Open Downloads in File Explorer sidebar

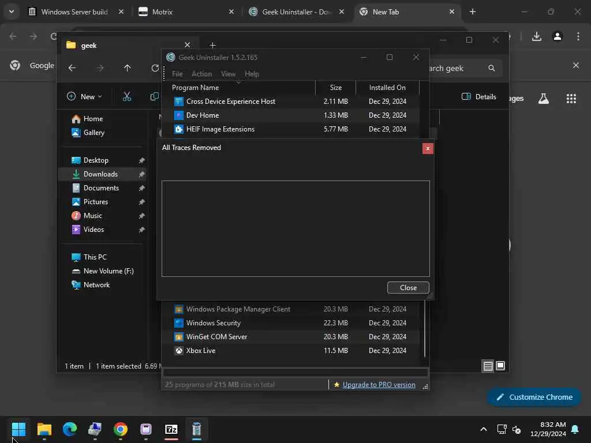click(x=102, y=174)
